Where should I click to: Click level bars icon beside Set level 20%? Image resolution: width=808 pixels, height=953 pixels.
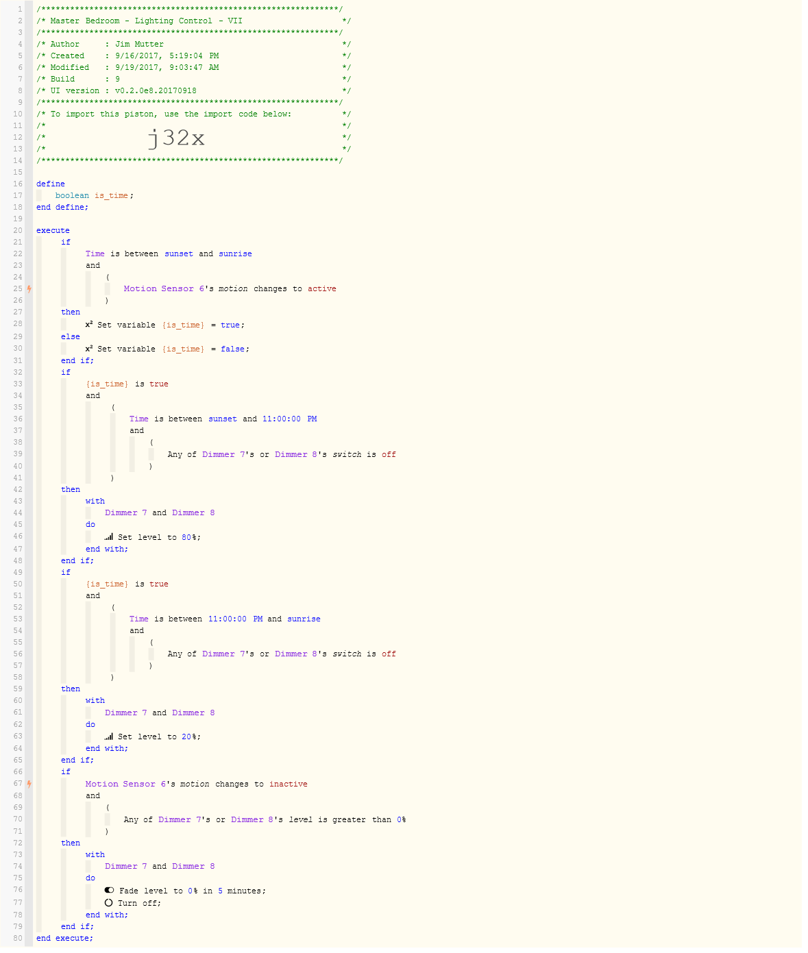pos(109,737)
